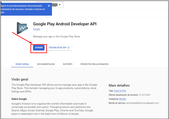
Task: Click the 'Visão geral' heading
Action: click(x=20, y=79)
